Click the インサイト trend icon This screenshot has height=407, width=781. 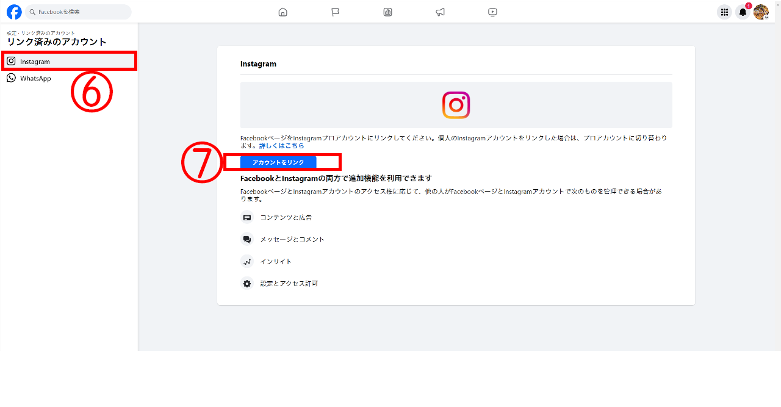point(247,261)
